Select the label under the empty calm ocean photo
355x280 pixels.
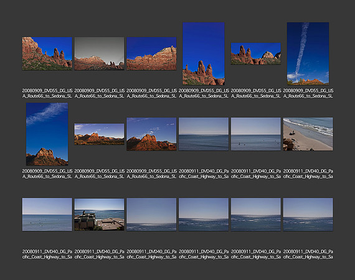click(204, 174)
